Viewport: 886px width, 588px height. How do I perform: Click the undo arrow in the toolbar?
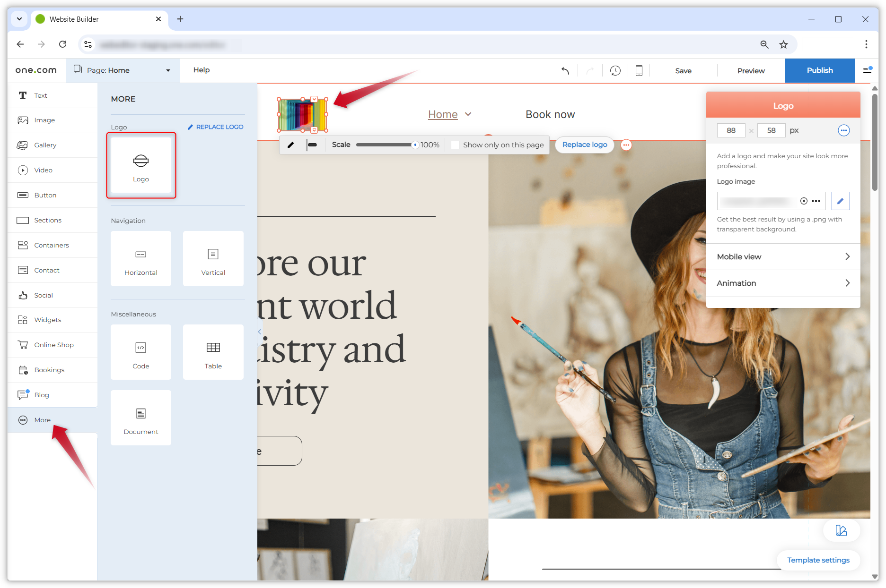point(565,70)
